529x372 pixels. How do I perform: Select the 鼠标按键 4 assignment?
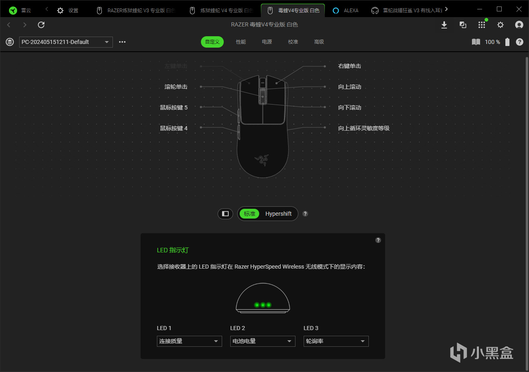(x=174, y=128)
